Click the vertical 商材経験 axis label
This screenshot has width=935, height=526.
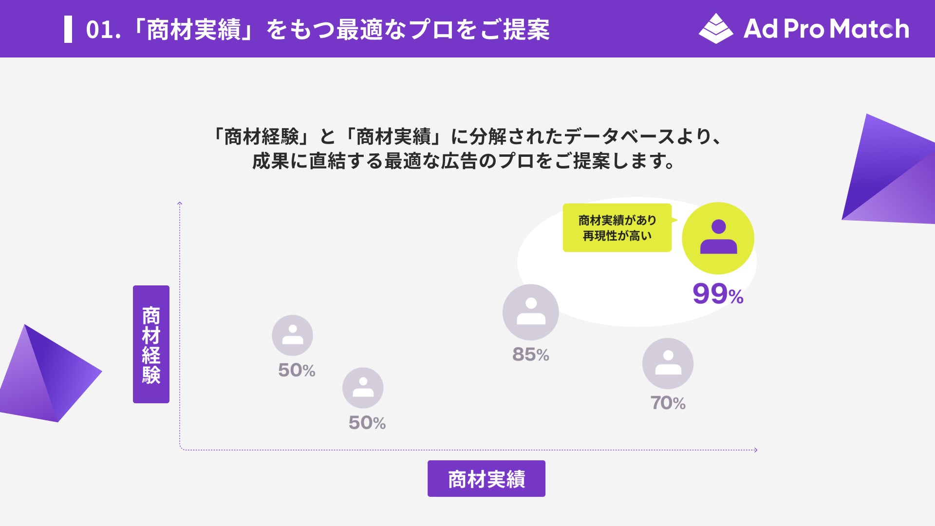(151, 344)
